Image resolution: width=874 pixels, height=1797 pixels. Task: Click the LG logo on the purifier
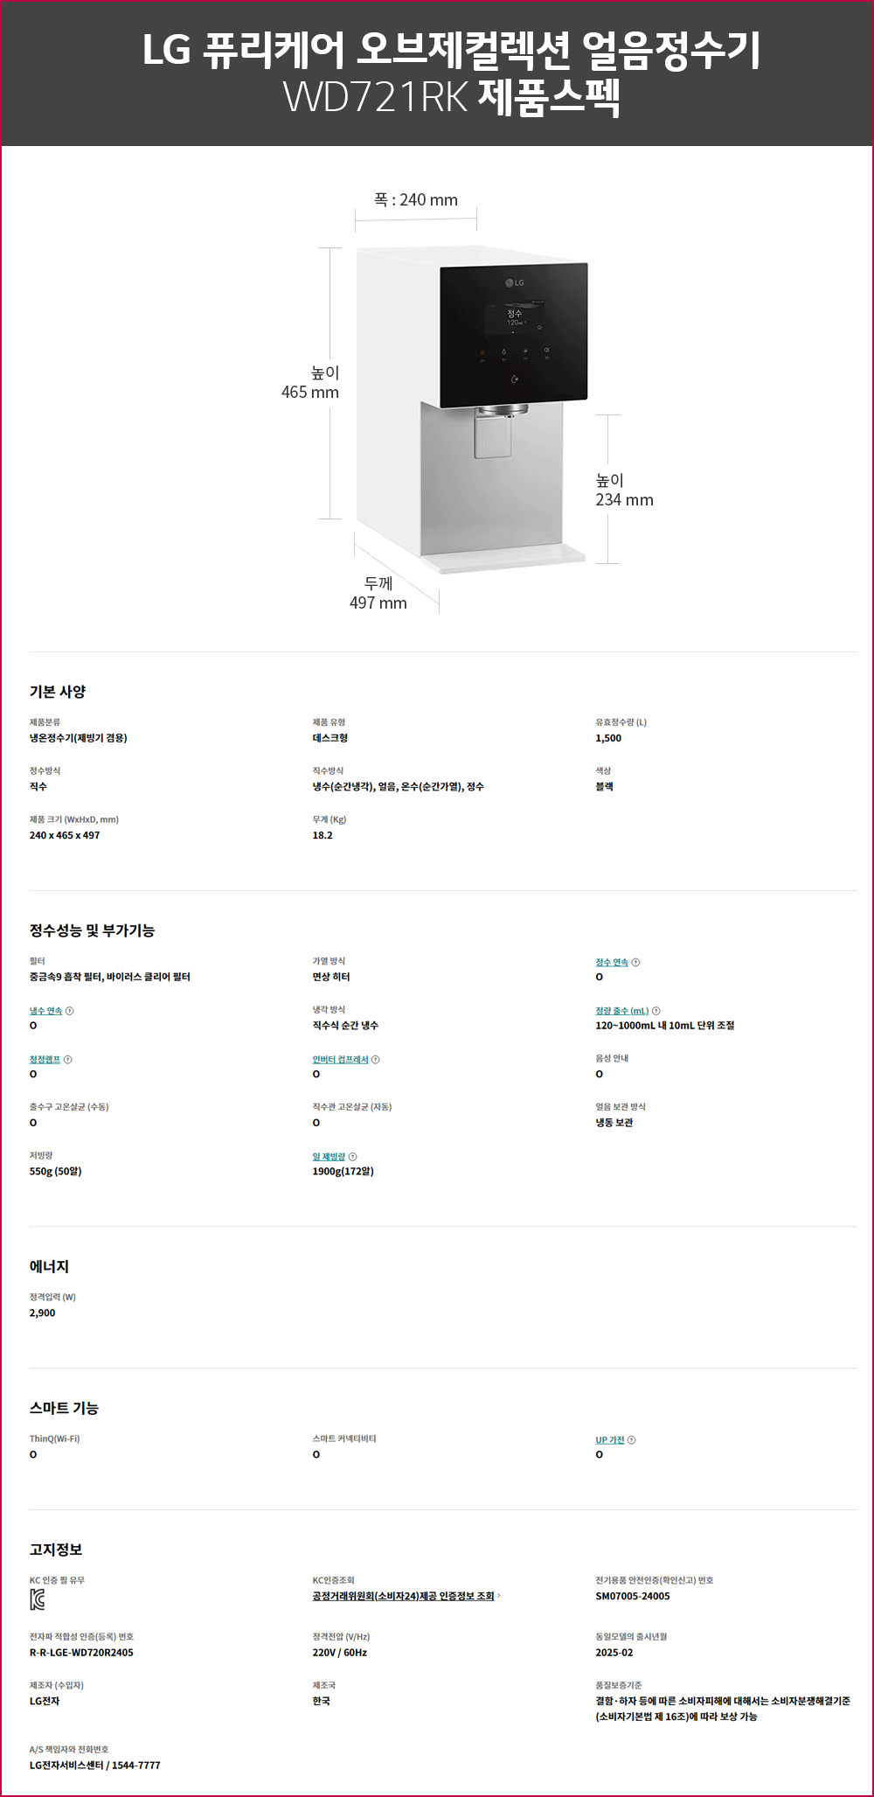pos(514,282)
